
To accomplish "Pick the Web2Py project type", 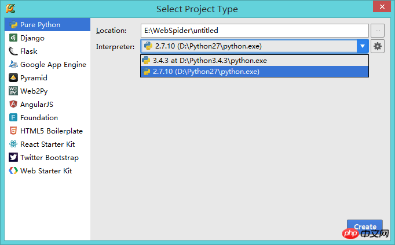I will tap(47, 91).
